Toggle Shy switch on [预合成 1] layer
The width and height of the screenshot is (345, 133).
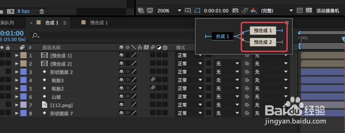121,56
